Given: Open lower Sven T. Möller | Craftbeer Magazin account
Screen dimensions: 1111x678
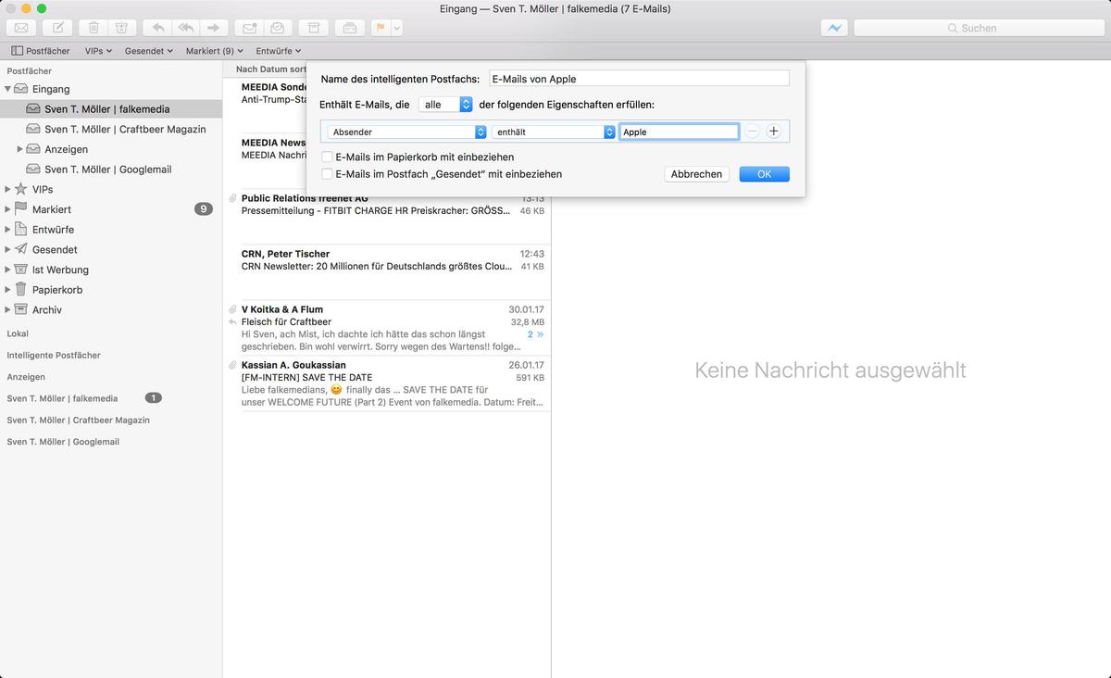Looking at the screenshot, I should point(78,421).
